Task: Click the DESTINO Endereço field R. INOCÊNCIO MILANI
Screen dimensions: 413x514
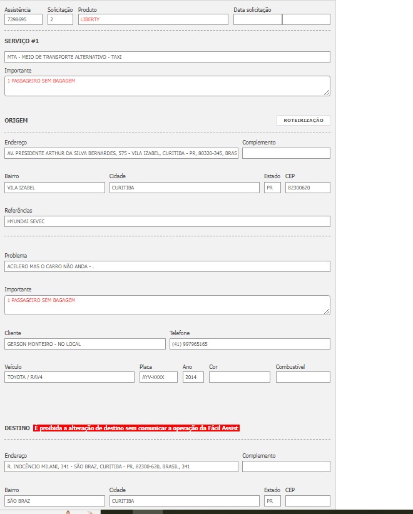Action: (x=121, y=466)
